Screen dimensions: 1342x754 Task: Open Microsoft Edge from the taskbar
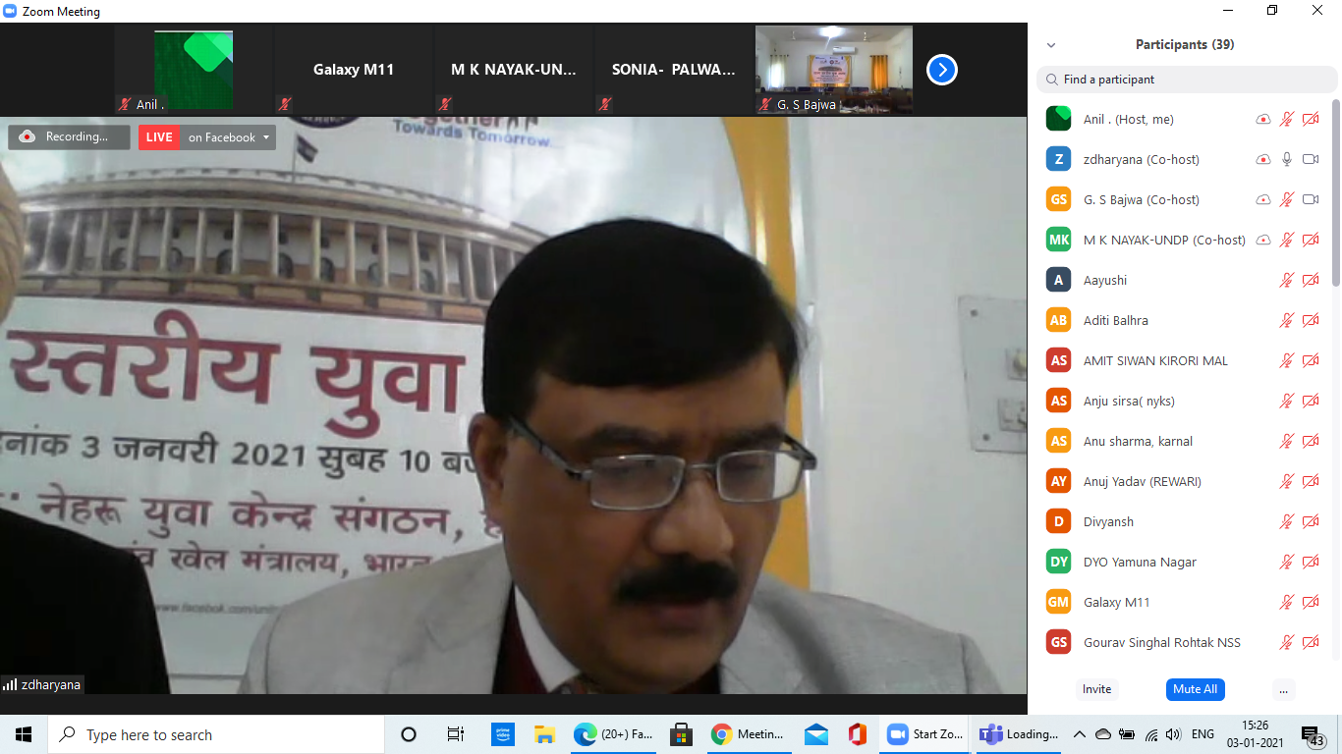click(586, 734)
